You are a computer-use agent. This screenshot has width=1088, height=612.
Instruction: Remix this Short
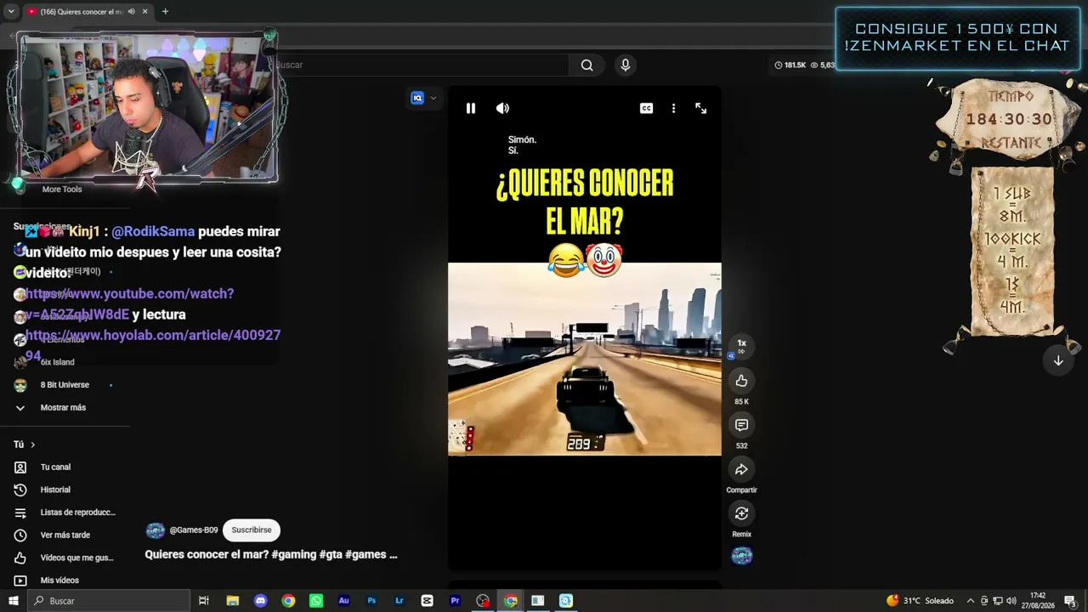tap(741, 513)
